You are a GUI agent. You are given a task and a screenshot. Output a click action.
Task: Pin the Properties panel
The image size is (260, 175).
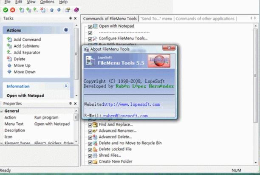pos(70,104)
